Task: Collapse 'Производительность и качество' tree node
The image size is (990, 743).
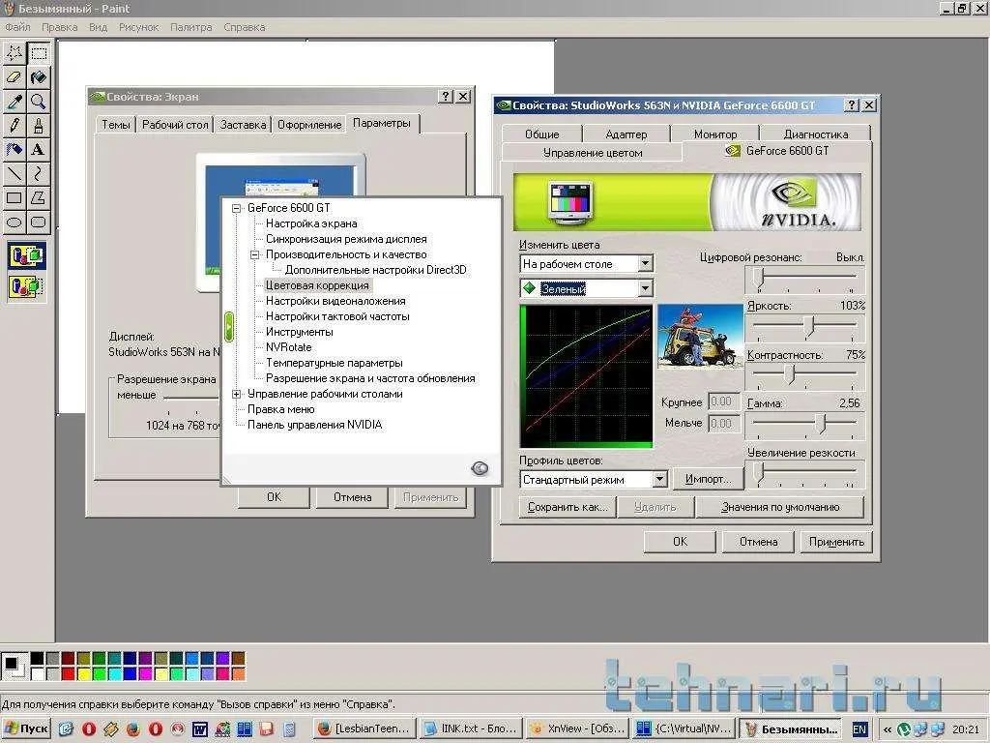Action: pos(256,254)
